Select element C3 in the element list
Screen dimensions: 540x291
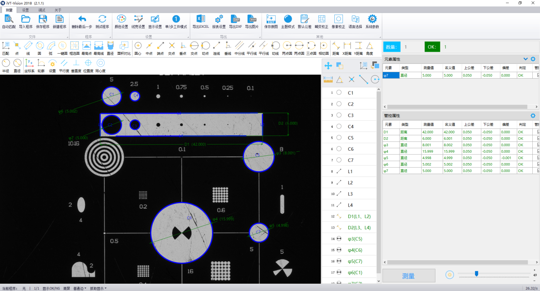pos(350,115)
